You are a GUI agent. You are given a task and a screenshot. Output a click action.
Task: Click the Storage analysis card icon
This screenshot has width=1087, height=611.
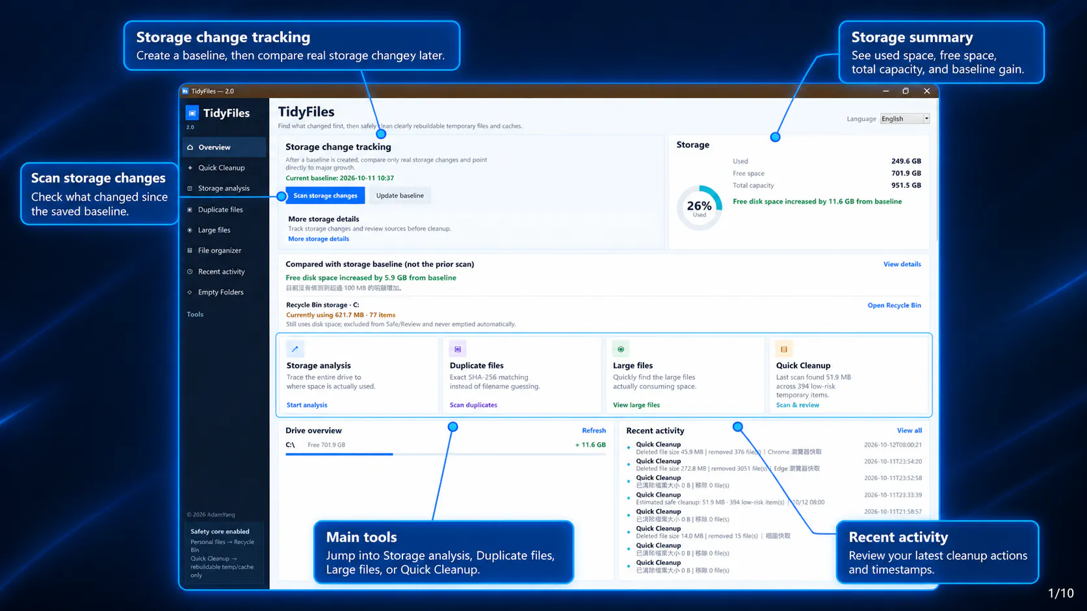coord(295,349)
